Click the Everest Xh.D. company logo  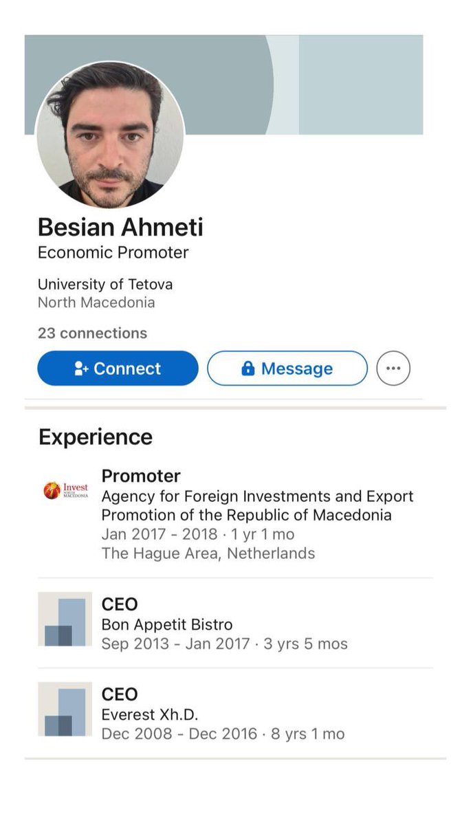[x=65, y=709]
